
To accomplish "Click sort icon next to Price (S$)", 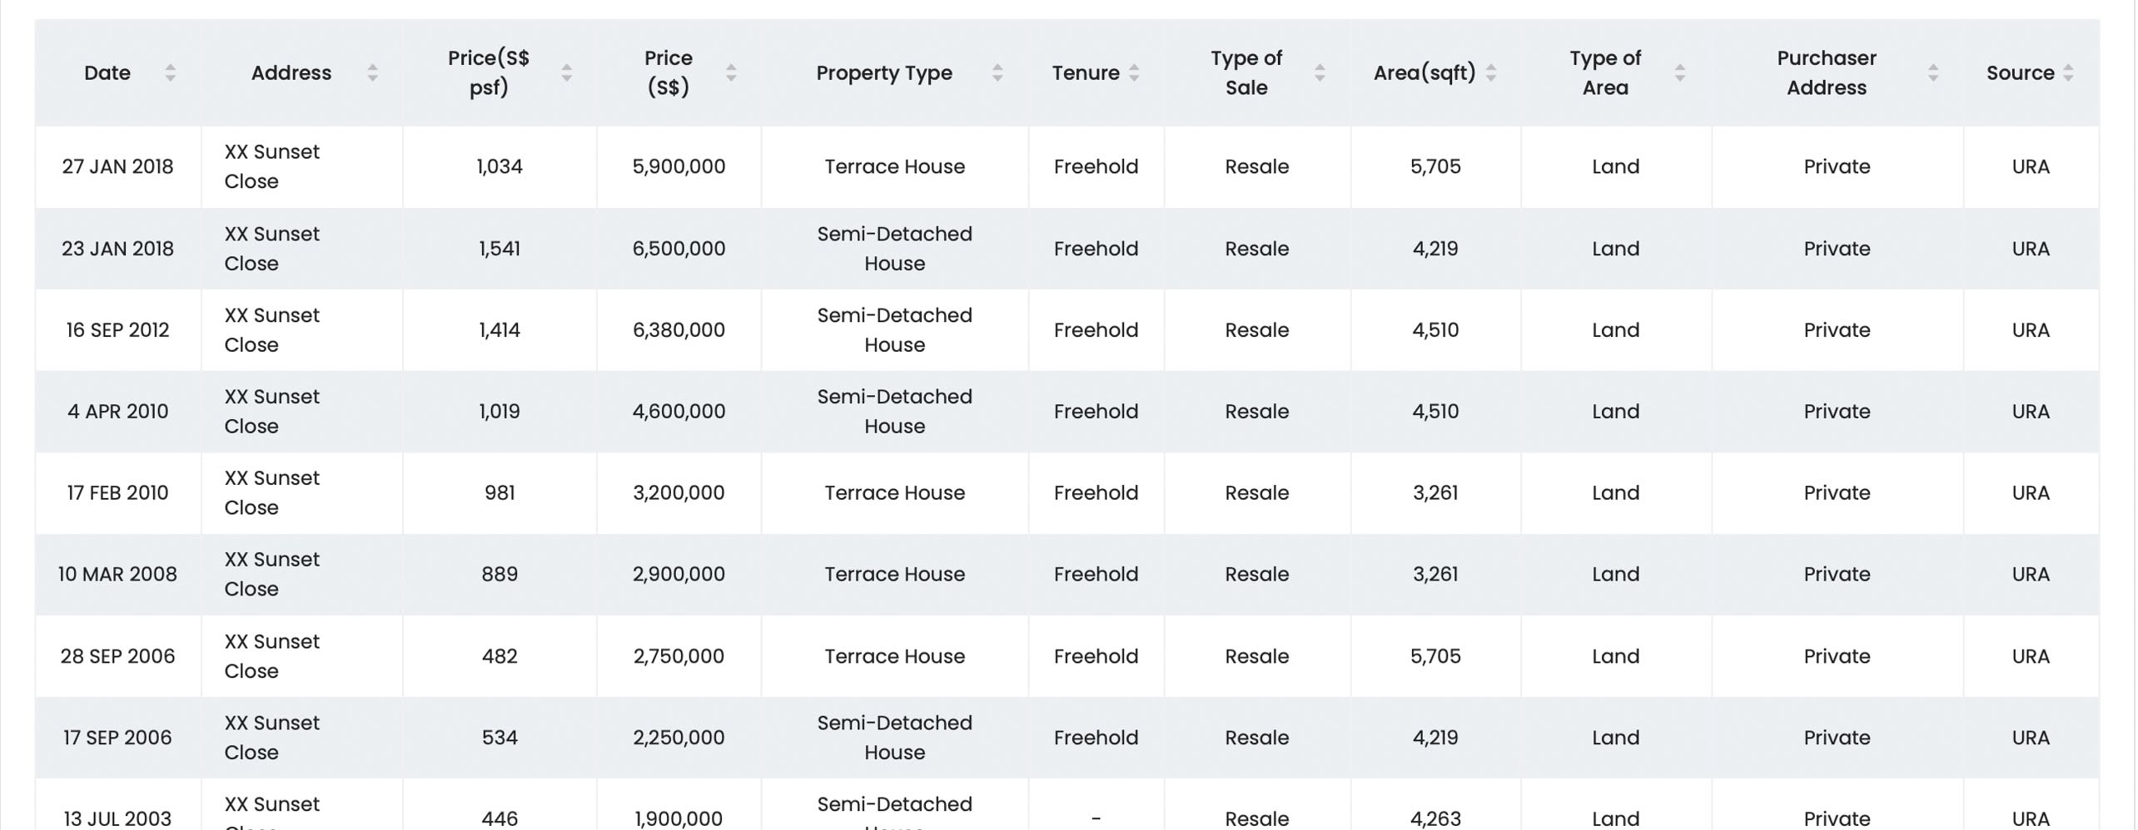I will tap(731, 73).
